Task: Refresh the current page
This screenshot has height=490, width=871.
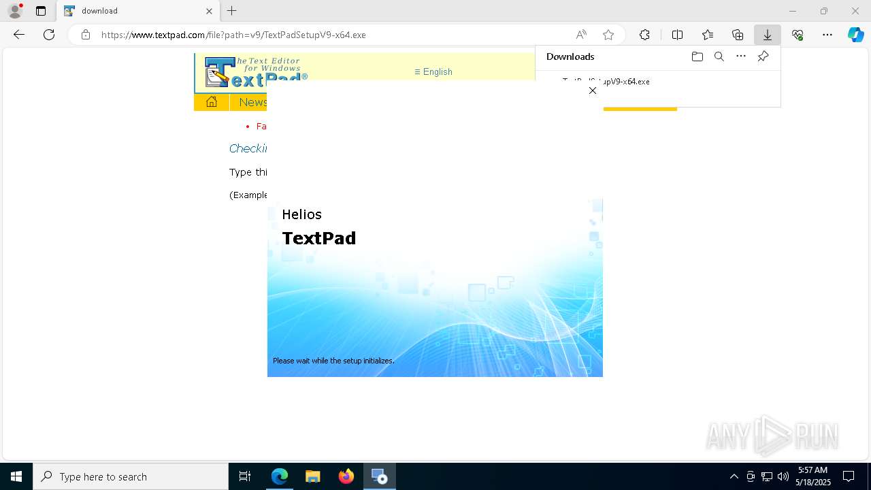Action: click(49, 35)
